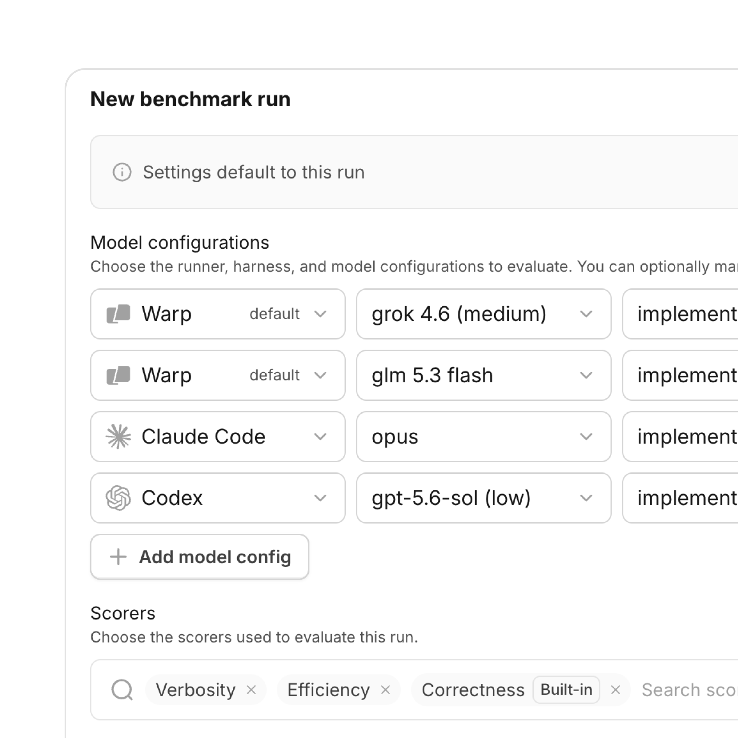Open the Warp harness dropdown in grok row

218,314
